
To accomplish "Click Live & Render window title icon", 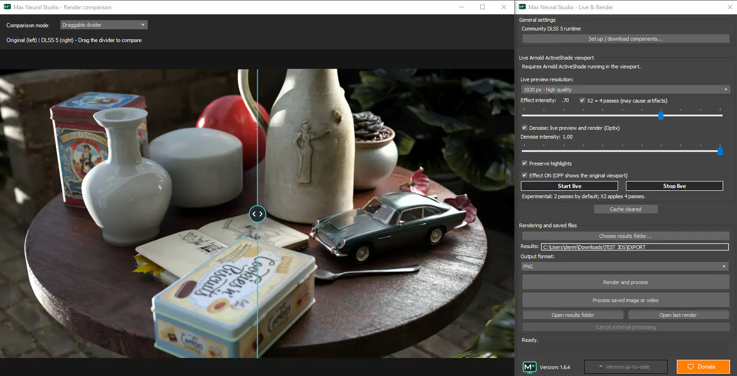I will [x=522, y=7].
